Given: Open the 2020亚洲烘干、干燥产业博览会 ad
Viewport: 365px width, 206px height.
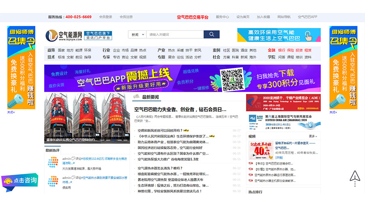Looking at the screenshot, I should (x=283, y=103).
